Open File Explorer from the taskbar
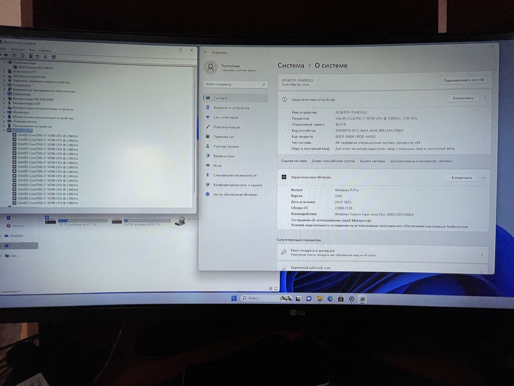The width and height of the screenshot is (514, 386). 320,299
